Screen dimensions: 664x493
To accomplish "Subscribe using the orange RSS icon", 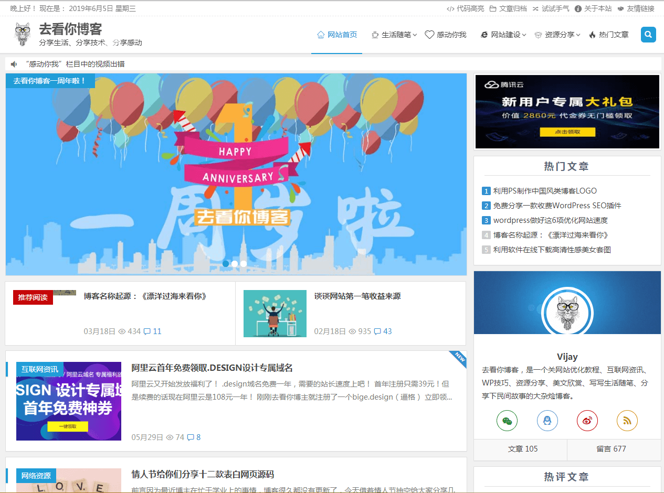I will point(627,420).
